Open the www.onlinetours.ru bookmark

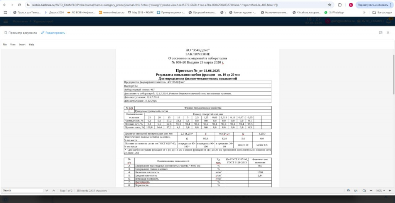click(111, 12)
